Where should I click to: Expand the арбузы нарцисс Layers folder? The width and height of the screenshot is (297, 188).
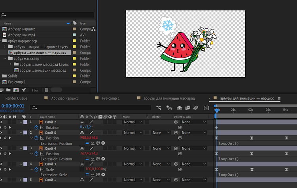click(x=5, y=47)
